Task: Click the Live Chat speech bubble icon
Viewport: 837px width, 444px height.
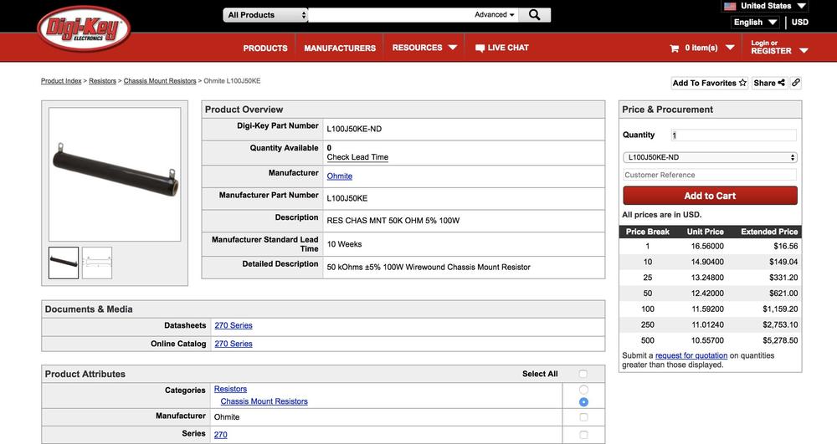Action: [x=480, y=48]
